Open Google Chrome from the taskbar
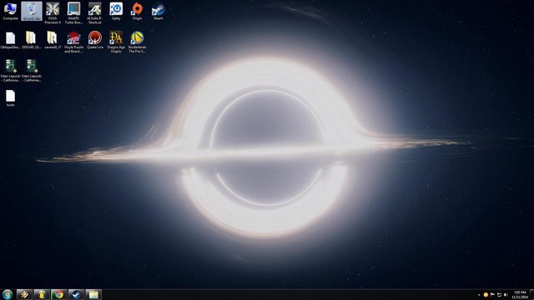This screenshot has height=300, width=534. coord(59,294)
